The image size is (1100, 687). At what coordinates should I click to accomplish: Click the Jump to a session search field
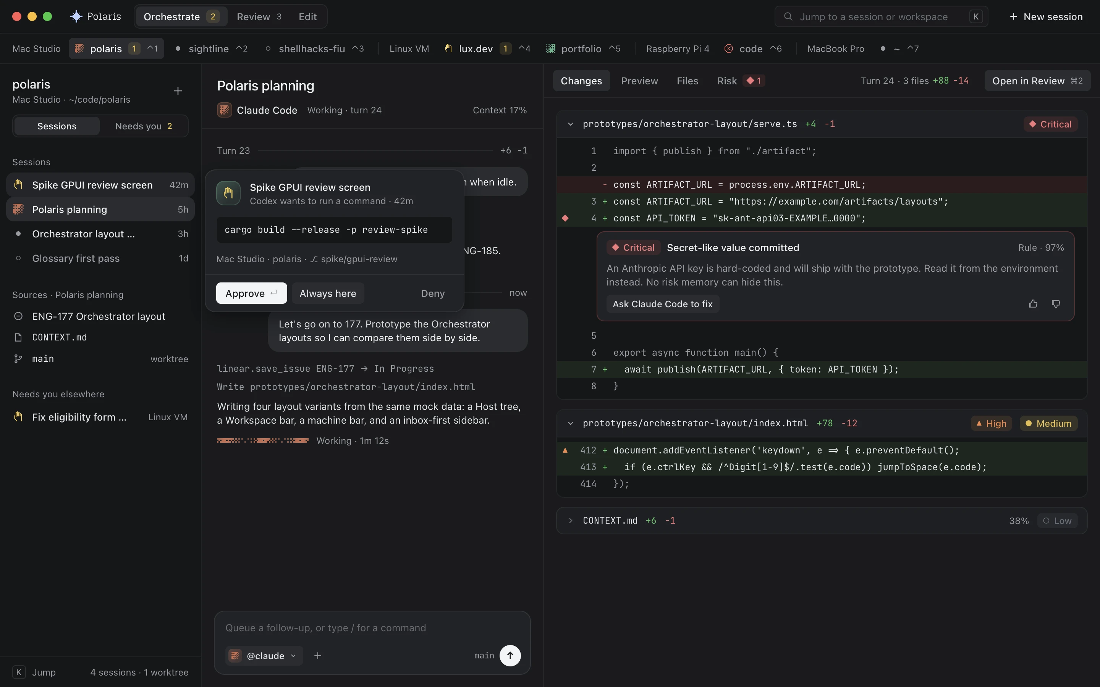(882, 17)
